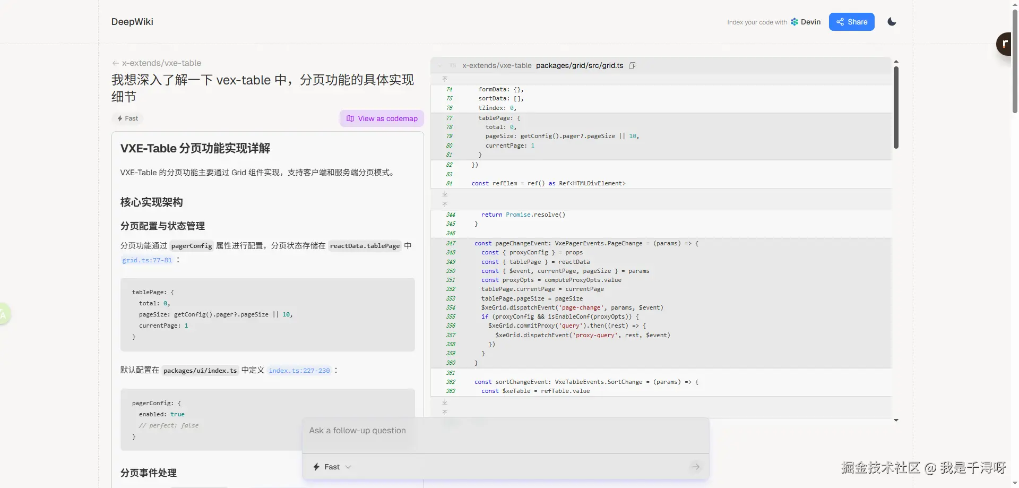Click the page's vertical scrollbar thumb
1019x488 pixels.
(1015, 61)
